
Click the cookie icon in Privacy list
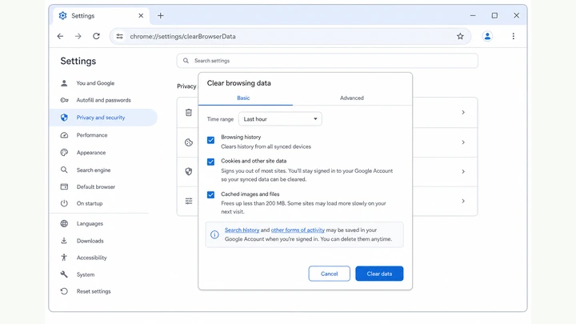189,142
